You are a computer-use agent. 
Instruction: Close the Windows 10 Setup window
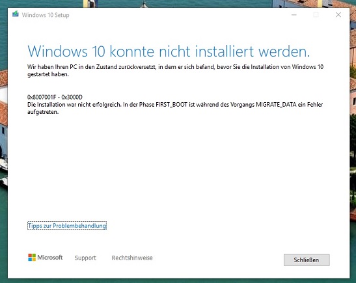(338, 15)
